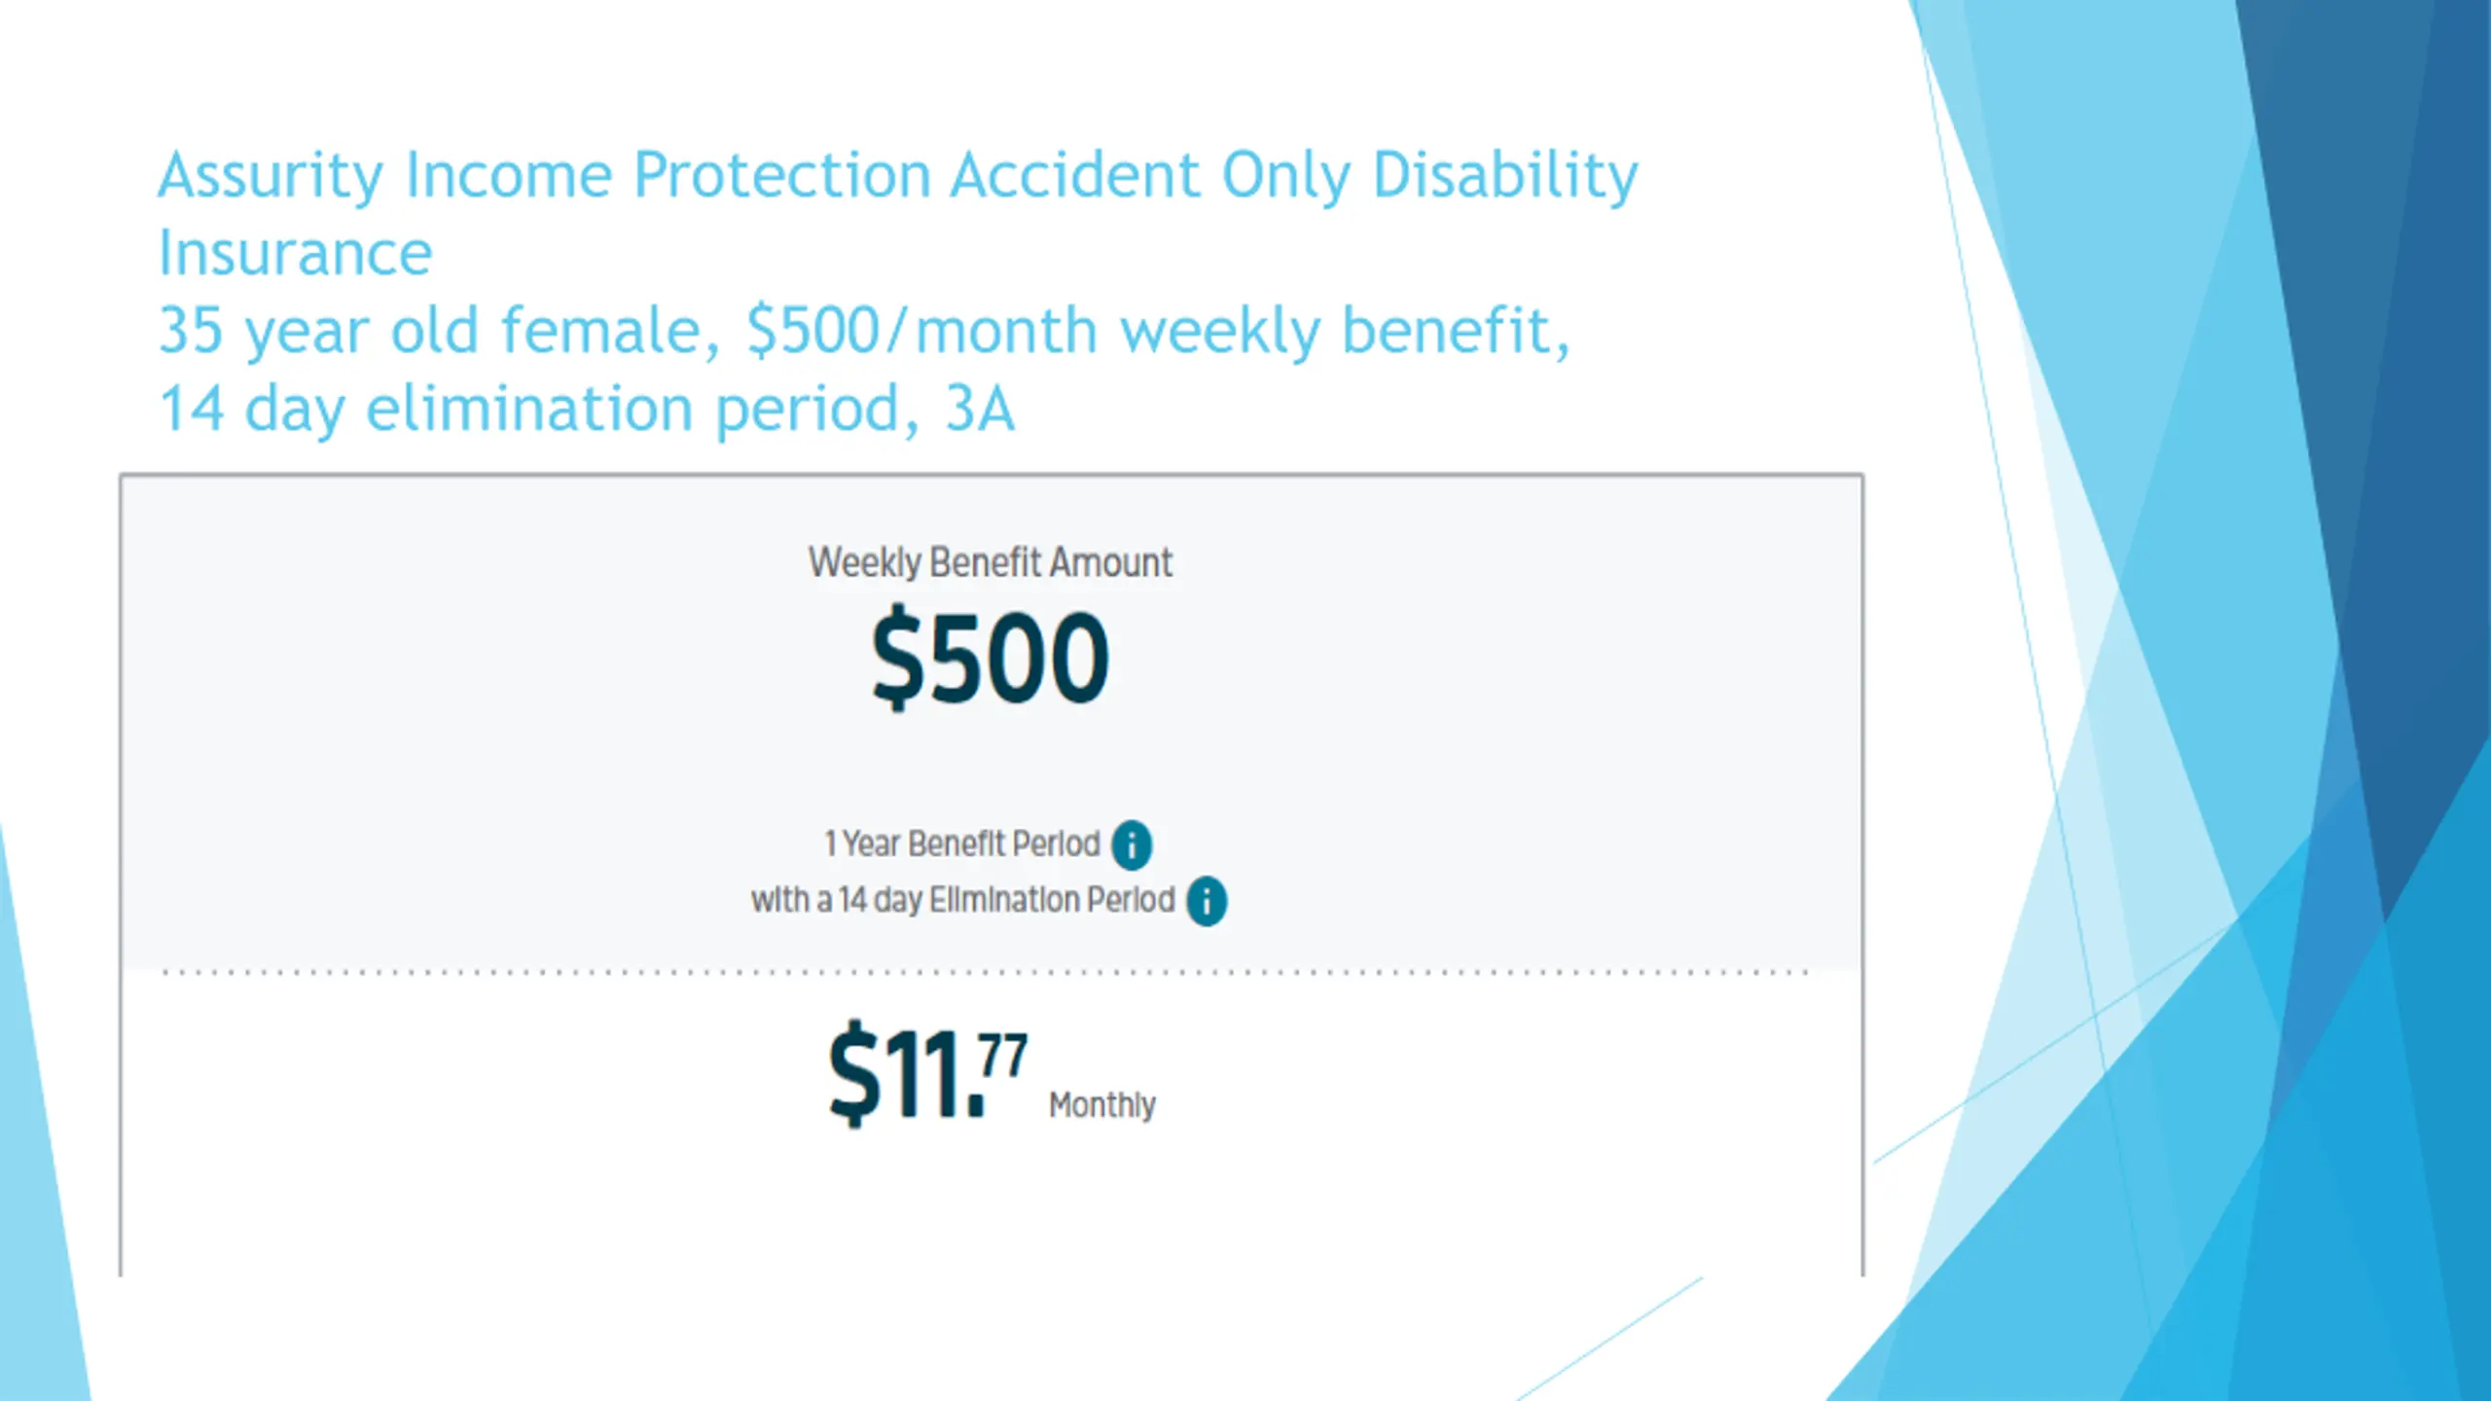Click the 'with a 14 day Elimination Period' text
The height and width of the screenshot is (1401, 2491).
pos(963,900)
